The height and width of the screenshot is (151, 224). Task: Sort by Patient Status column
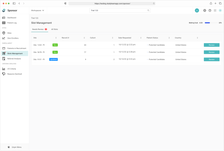click(169, 38)
